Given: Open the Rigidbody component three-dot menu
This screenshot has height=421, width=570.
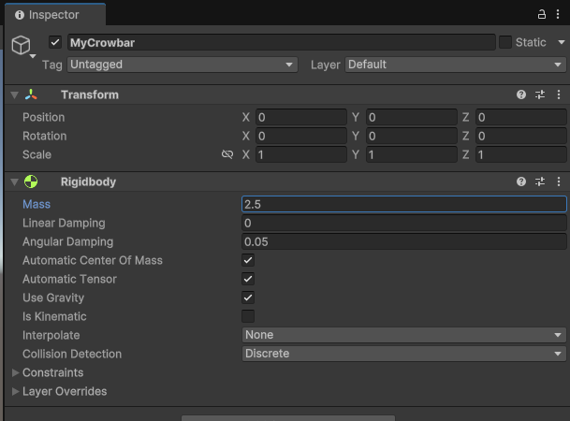Looking at the screenshot, I should tap(559, 181).
